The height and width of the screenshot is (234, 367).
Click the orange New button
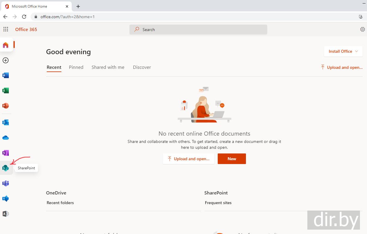click(232, 159)
